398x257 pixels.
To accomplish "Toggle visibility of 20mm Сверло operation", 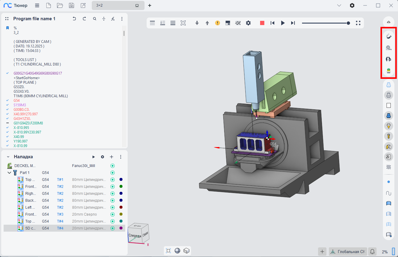I will click(113, 214).
